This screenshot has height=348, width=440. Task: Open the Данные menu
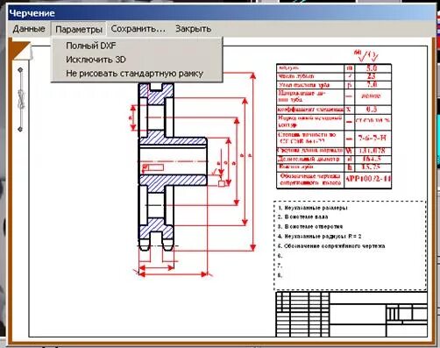29,29
